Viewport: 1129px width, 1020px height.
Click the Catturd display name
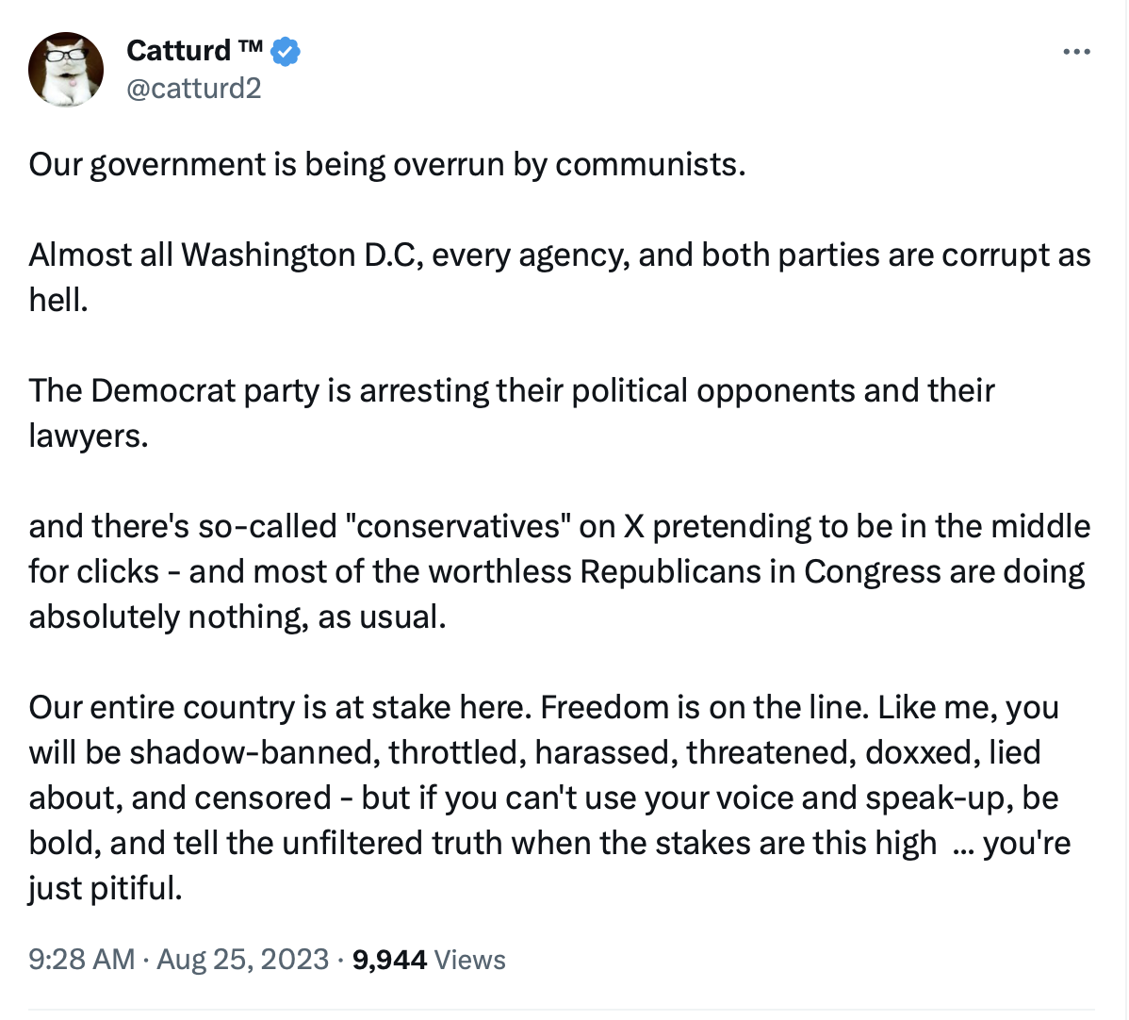178,51
